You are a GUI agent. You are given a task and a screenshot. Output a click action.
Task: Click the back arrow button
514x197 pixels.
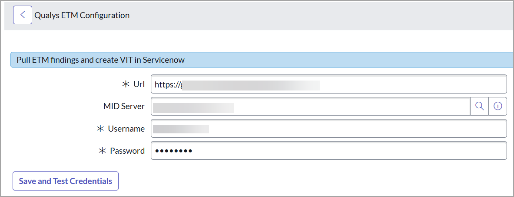(x=23, y=15)
